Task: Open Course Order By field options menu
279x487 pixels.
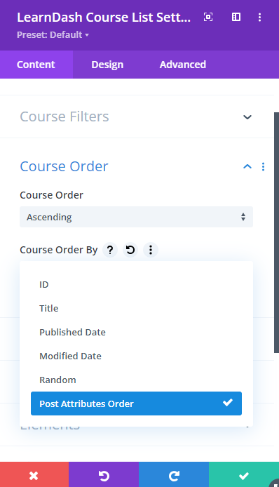Action: pos(151,250)
